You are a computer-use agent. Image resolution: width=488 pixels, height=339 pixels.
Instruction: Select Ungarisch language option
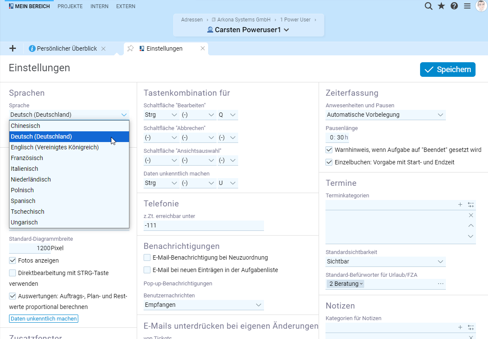(x=69, y=222)
